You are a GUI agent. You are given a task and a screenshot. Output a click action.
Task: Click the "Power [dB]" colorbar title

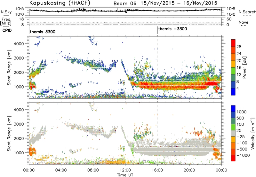(244, 67)
